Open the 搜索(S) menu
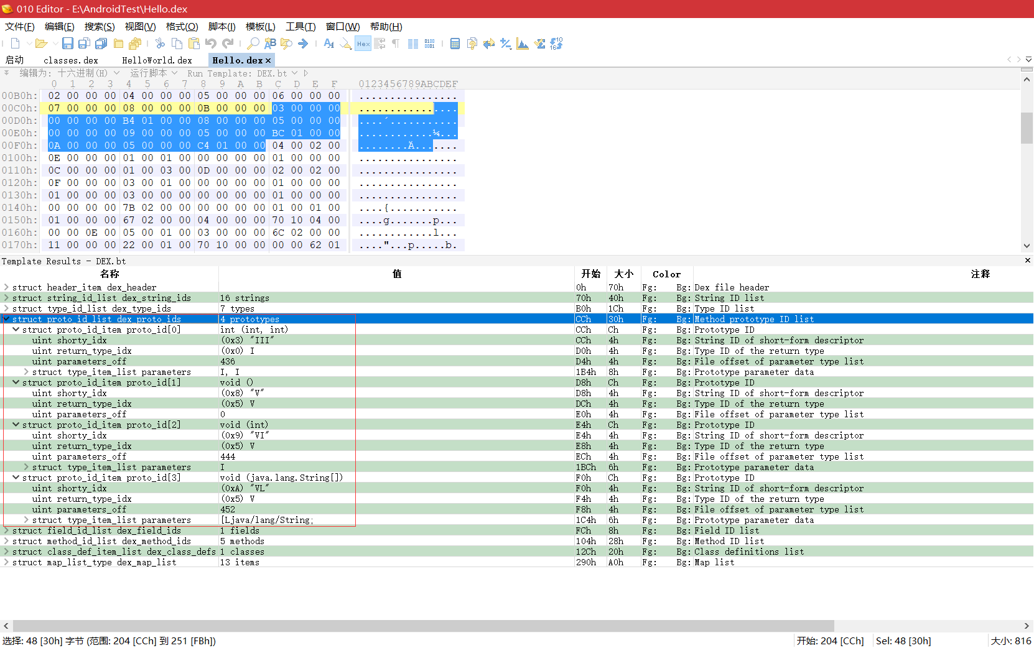This screenshot has width=1034, height=648. click(x=100, y=26)
